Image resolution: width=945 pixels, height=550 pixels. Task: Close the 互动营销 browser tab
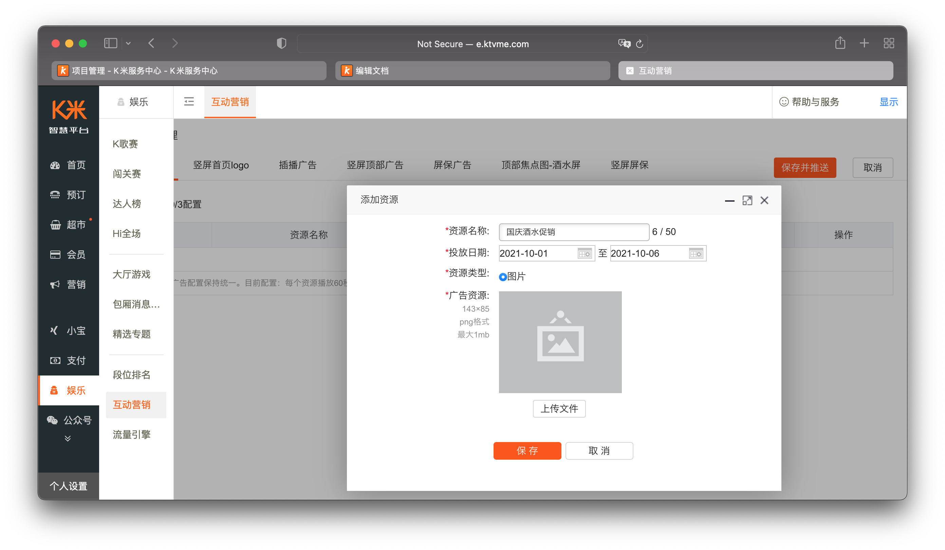coord(630,71)
